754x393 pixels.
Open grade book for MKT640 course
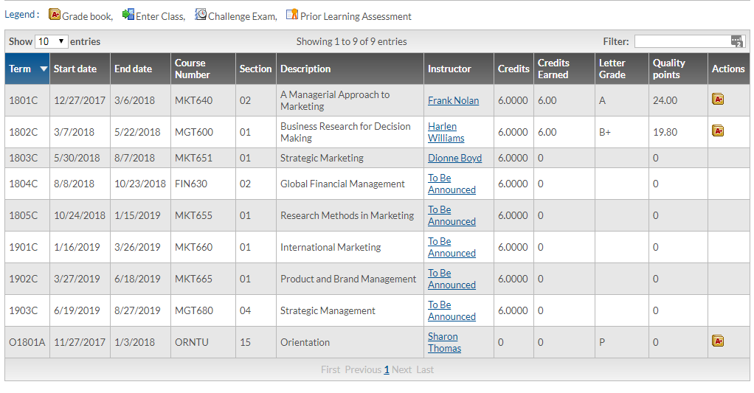pos(717,99)
